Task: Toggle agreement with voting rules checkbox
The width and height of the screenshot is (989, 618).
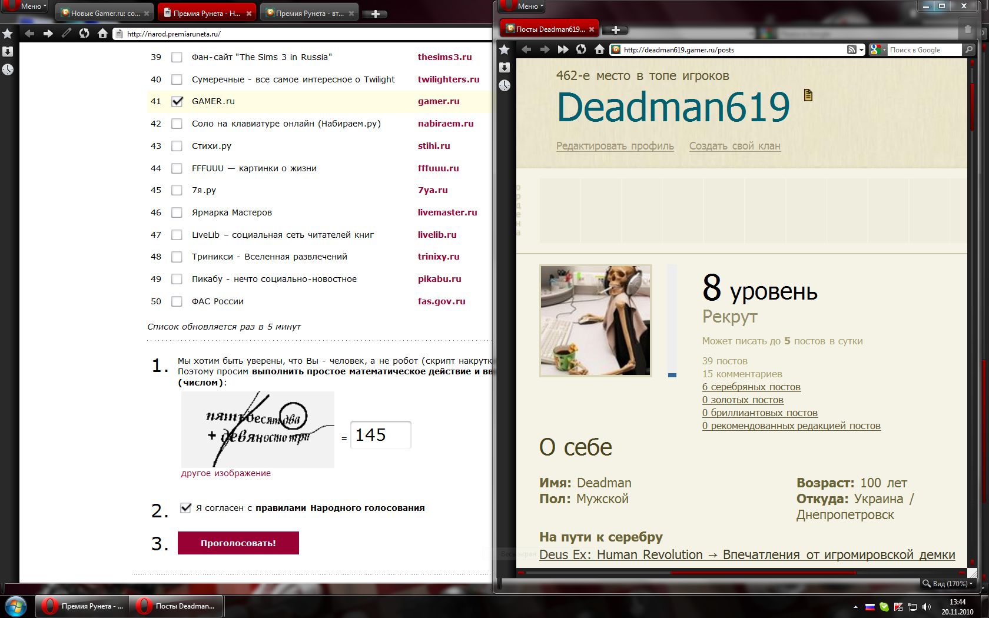Action: pyautogui.click(x=185, y=508)
